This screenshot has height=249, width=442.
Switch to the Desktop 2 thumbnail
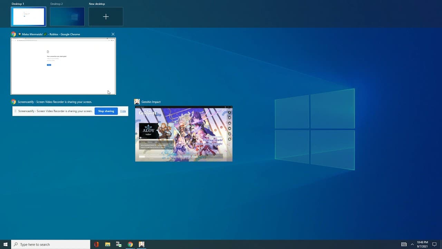tap(67, 17)
